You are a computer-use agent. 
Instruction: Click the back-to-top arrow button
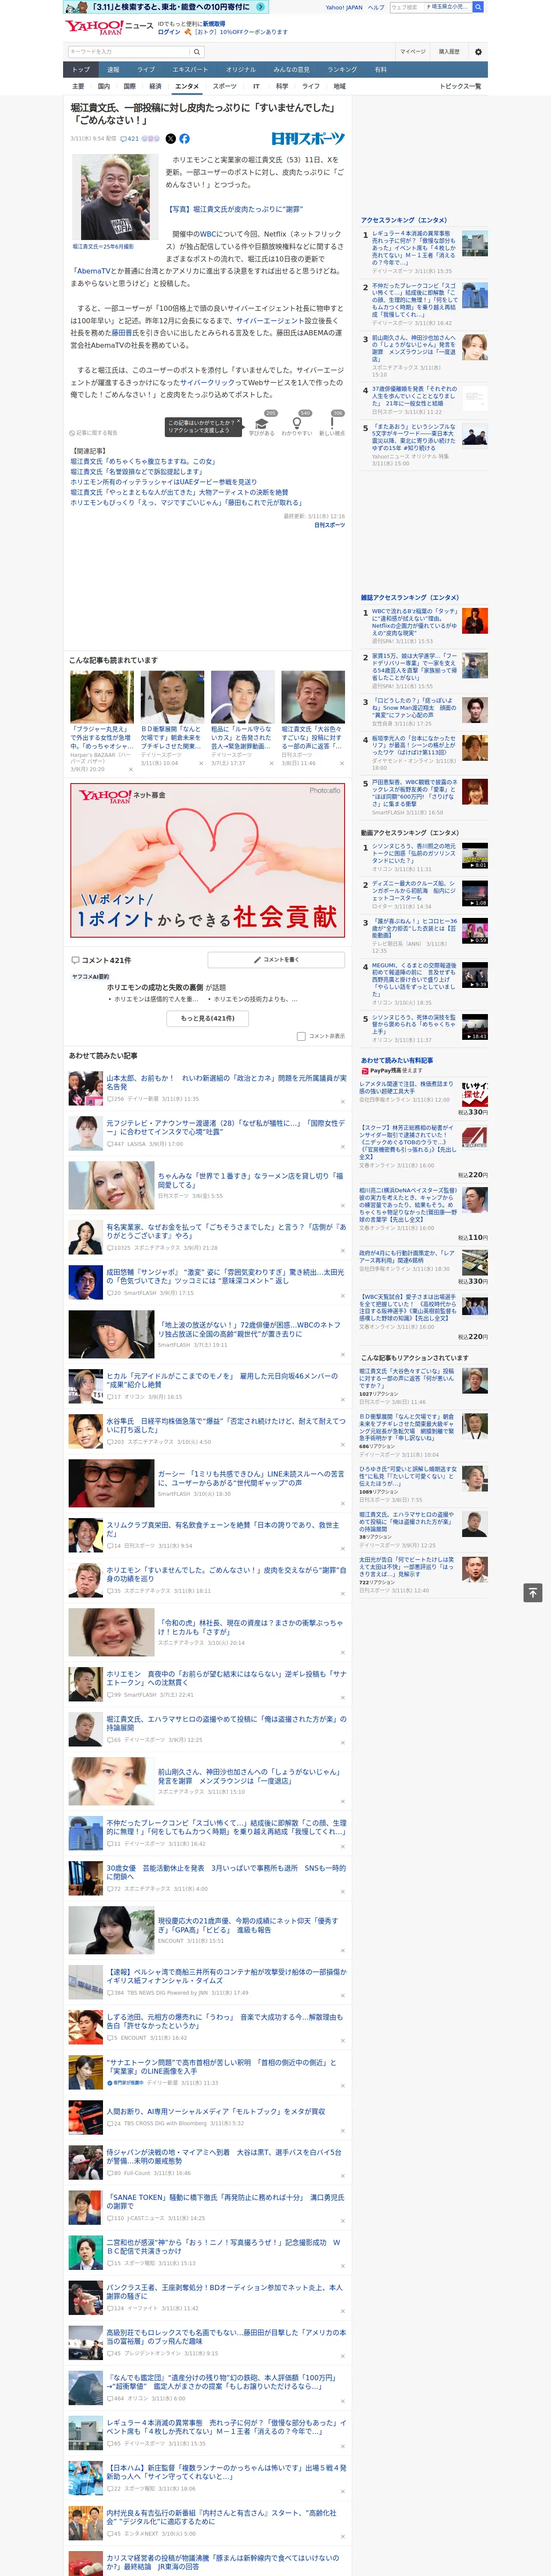[533, 1593]
